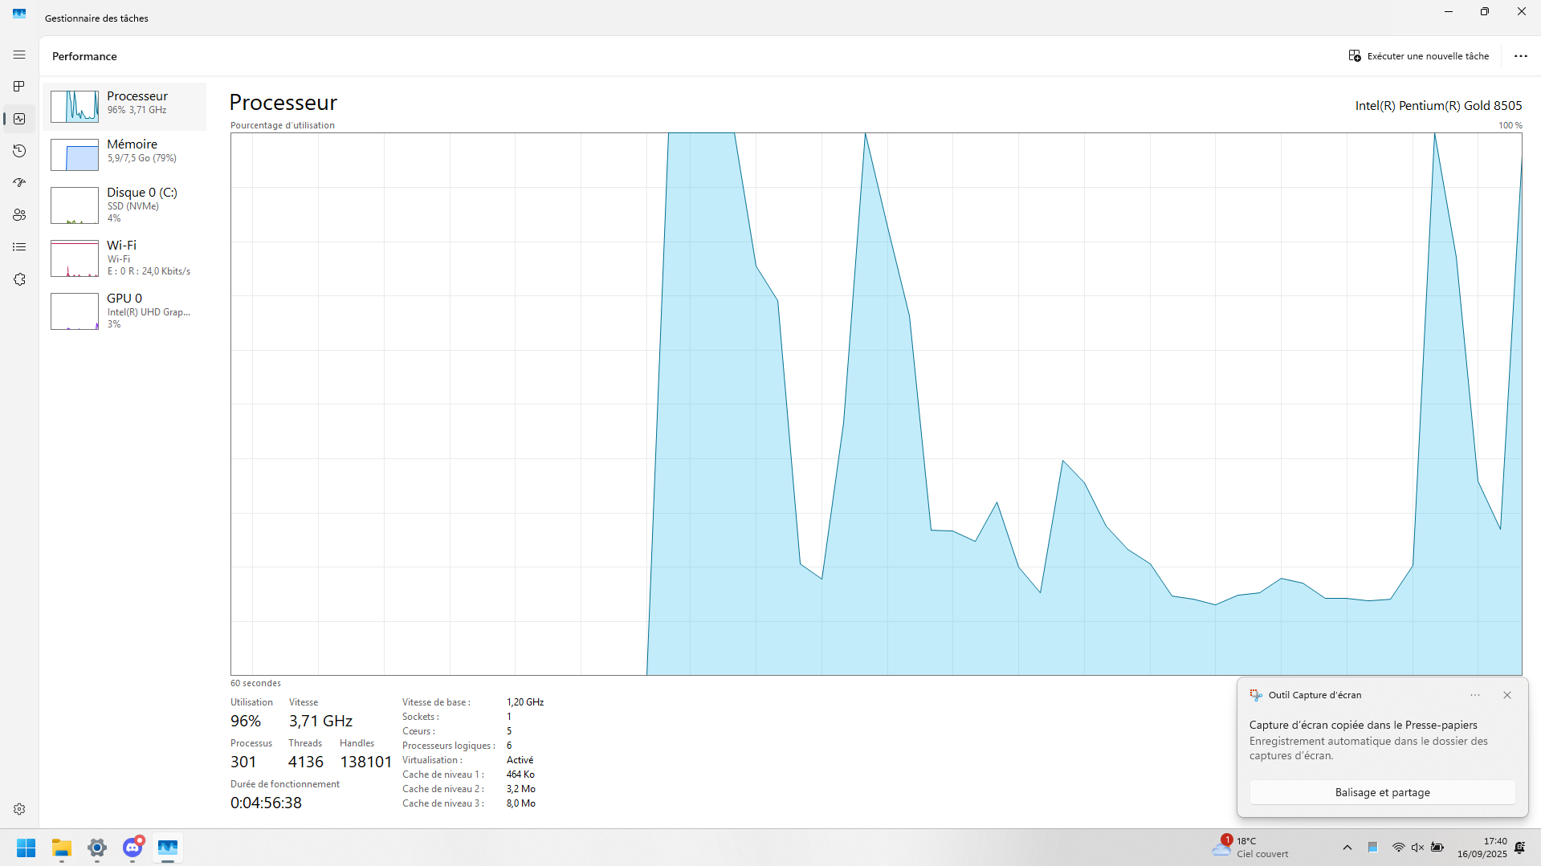Click the Intel(R) Pentium(R) Gold 8505 label
This screenshot has width=1541, height=866.
tap(1438, 106)
